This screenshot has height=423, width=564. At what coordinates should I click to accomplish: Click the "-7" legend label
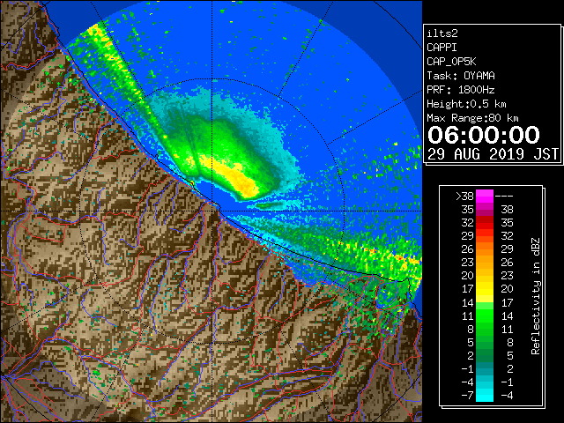tap(467, 395)
